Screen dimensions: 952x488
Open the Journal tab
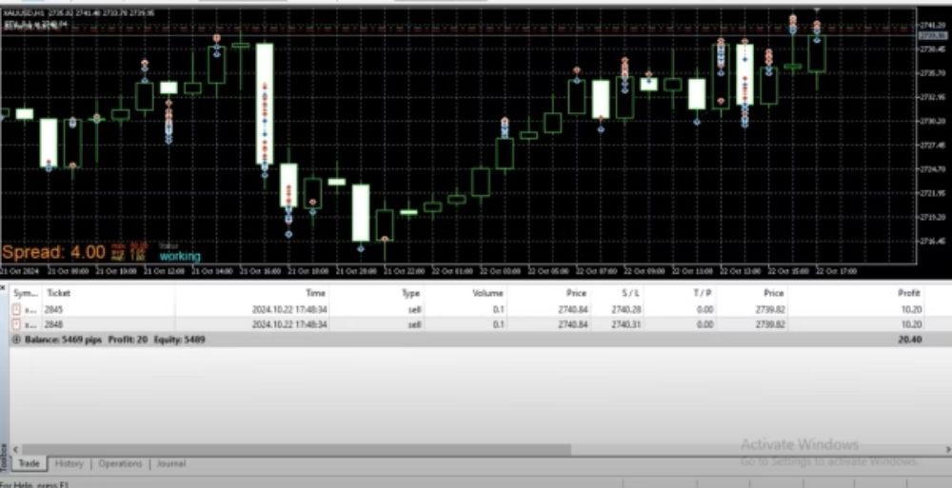pyautogui.click(x=170, y=463)
